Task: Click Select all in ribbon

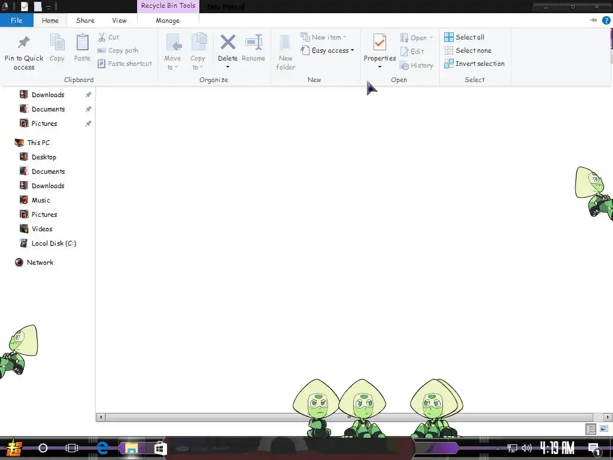Action: [x=465, y=37]
